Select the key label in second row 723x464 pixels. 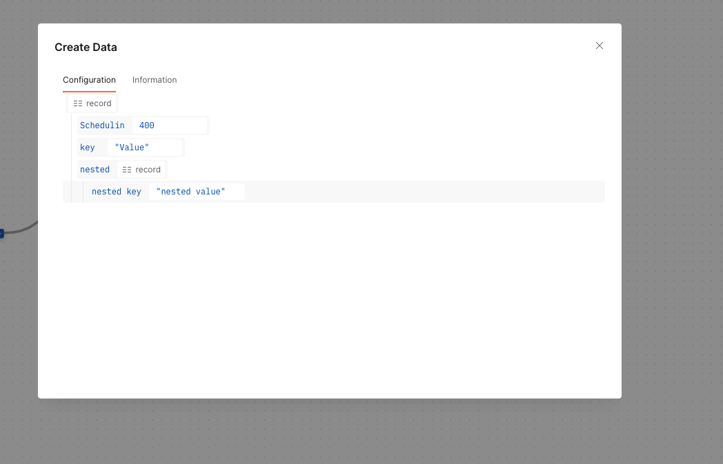tap(87, 147)
